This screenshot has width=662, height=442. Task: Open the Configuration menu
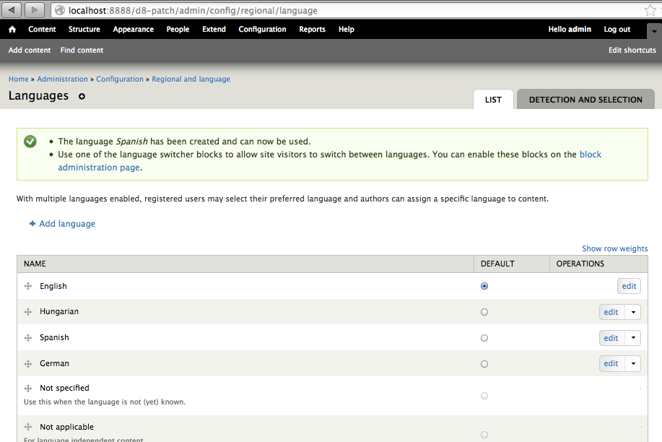coord(262,29)
